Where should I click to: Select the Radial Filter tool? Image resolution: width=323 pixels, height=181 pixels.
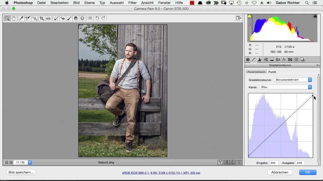(x=82, y=18)
